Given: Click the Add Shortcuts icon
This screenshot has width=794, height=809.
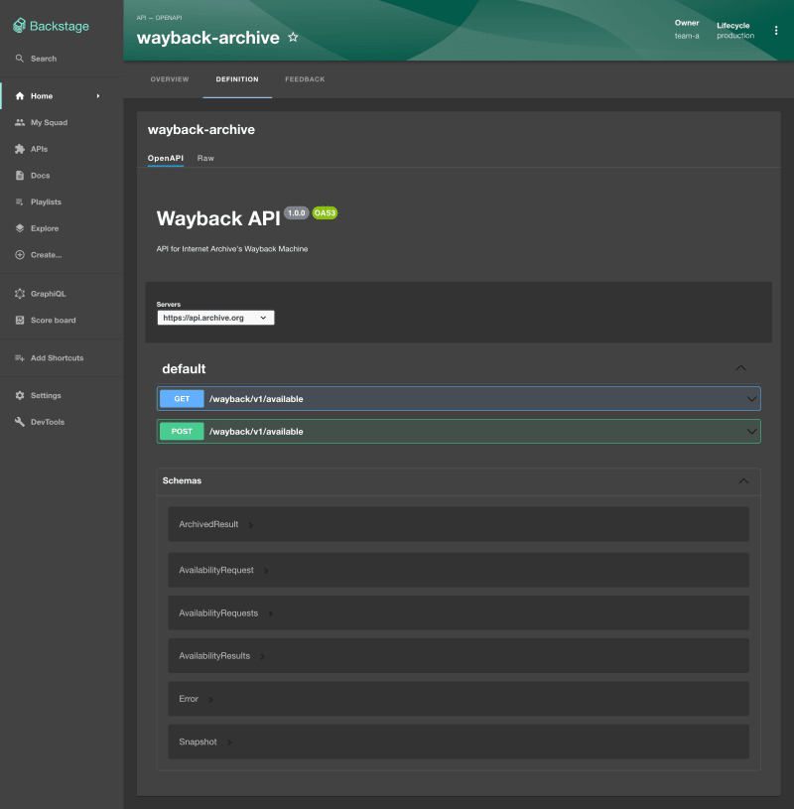Looking at the screenshot, I should tap(20, 358).
